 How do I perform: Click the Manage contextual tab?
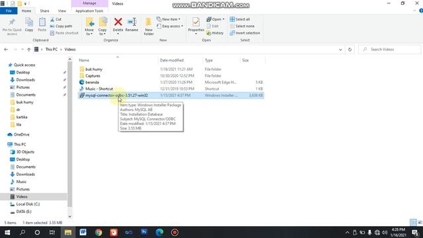coord(90,3)
